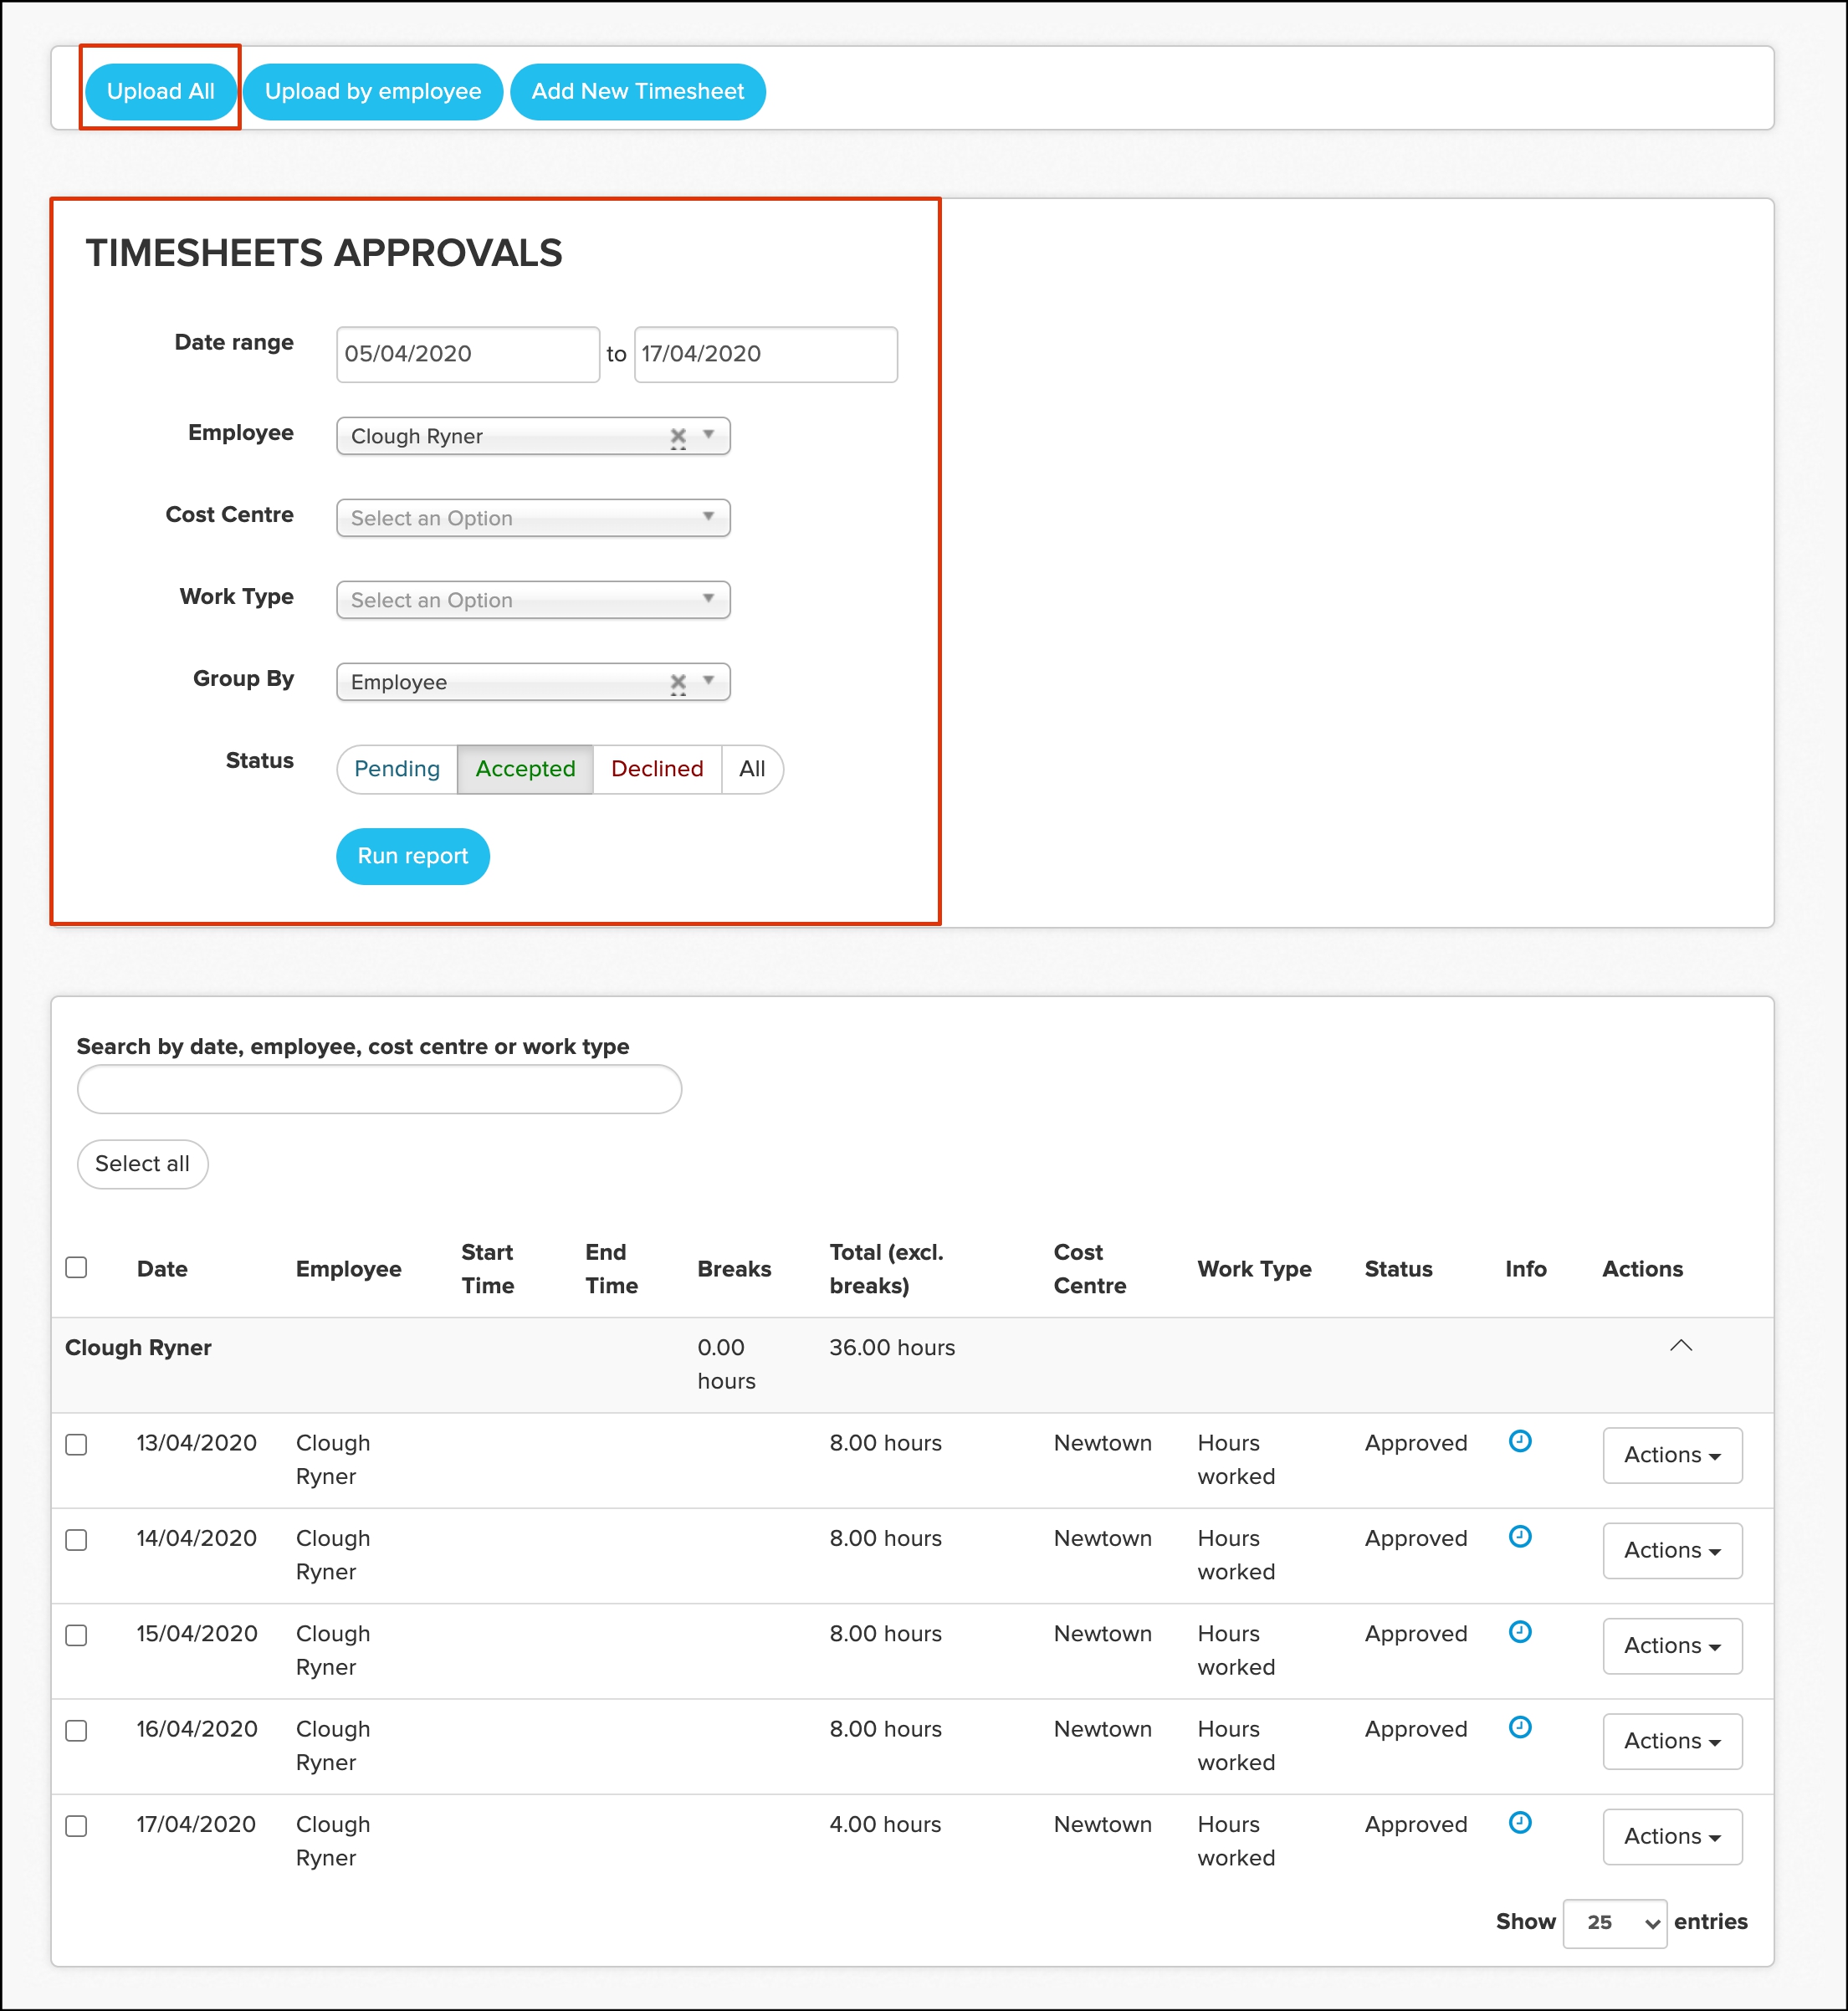Viewport: 1848px width, 2011px height.
Task: Click the info clock icon for 15/04/2020
Action: [x=1519, y=1632]
